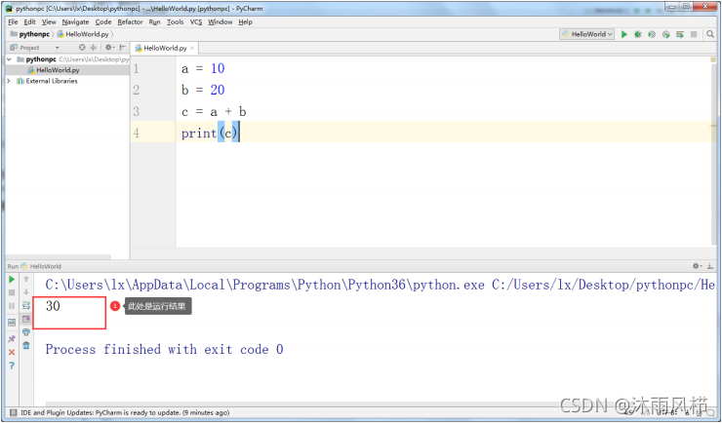
Task: Click code line 2 'b = 20'
Action: [203, 90]
